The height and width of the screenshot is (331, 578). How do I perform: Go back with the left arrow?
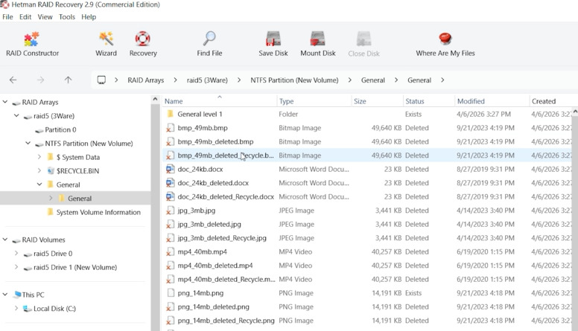[x=13, y=80]
